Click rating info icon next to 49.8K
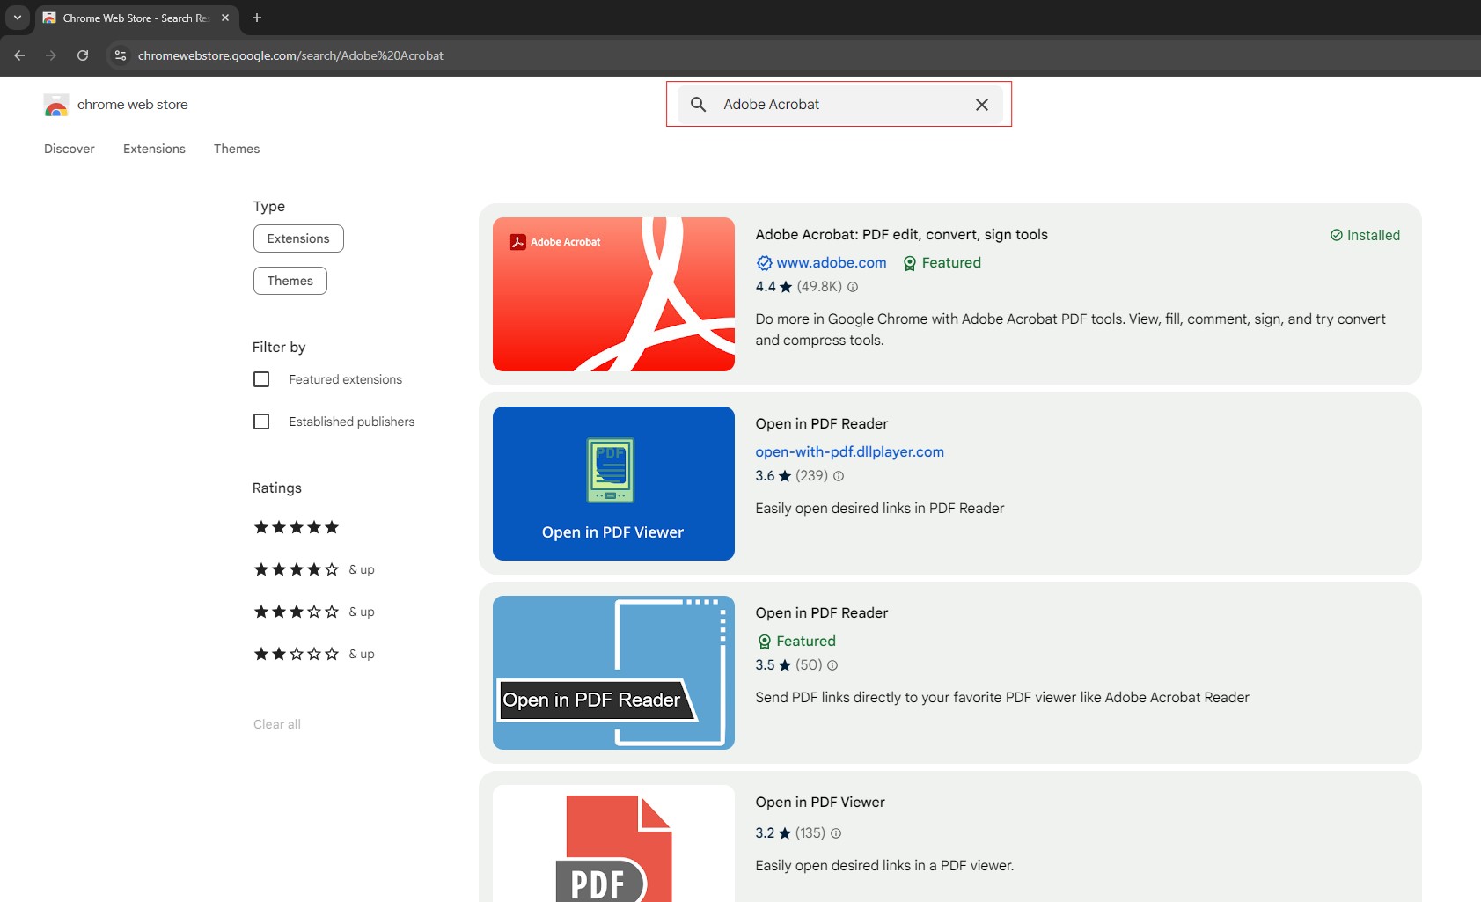The width and height of the screenshot is (1481, 902). pyautogui.click(x=853, y=287)
